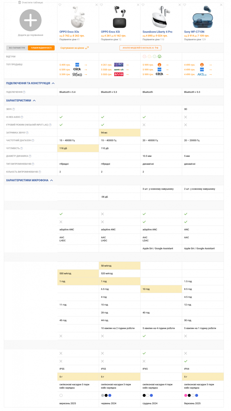The width and height of the screenshot is (231, 411).
Task: Add Soundcore Liberty 4 Pro to favorites
Action: pyautogui.click(x=143, y=5)
